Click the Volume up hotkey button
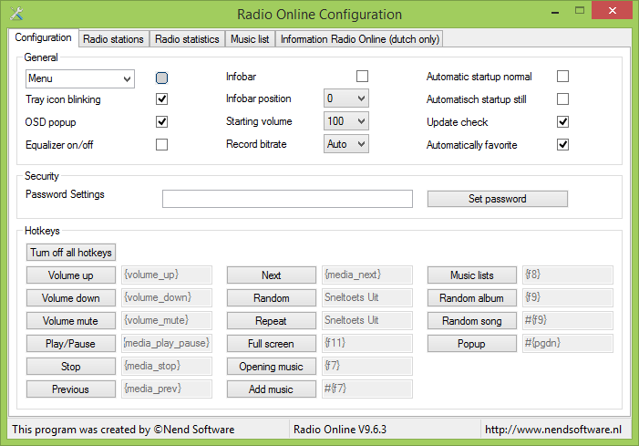Image resolution: width=639 pixels, height=446 pixels. tap(71, 275)
